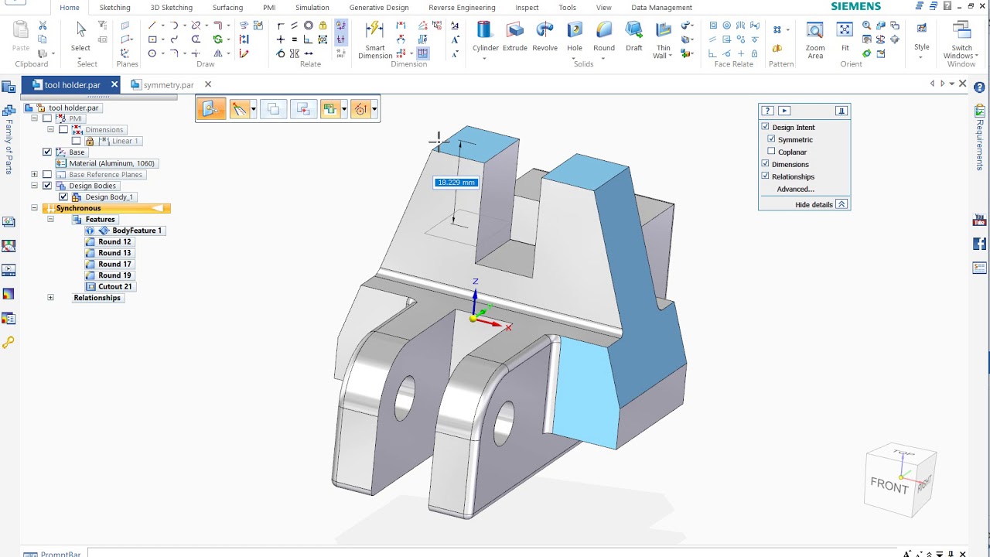Click the Zoom Area tool
The image size is (990, 557).
pos(815,40)
